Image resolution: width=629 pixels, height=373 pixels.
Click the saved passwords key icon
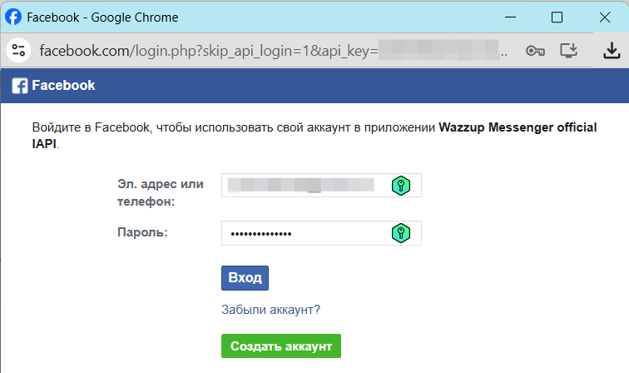pos(535,51)
